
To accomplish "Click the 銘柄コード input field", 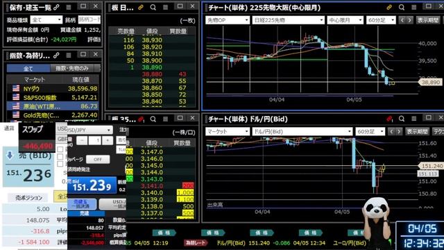I will click(89, 19).
